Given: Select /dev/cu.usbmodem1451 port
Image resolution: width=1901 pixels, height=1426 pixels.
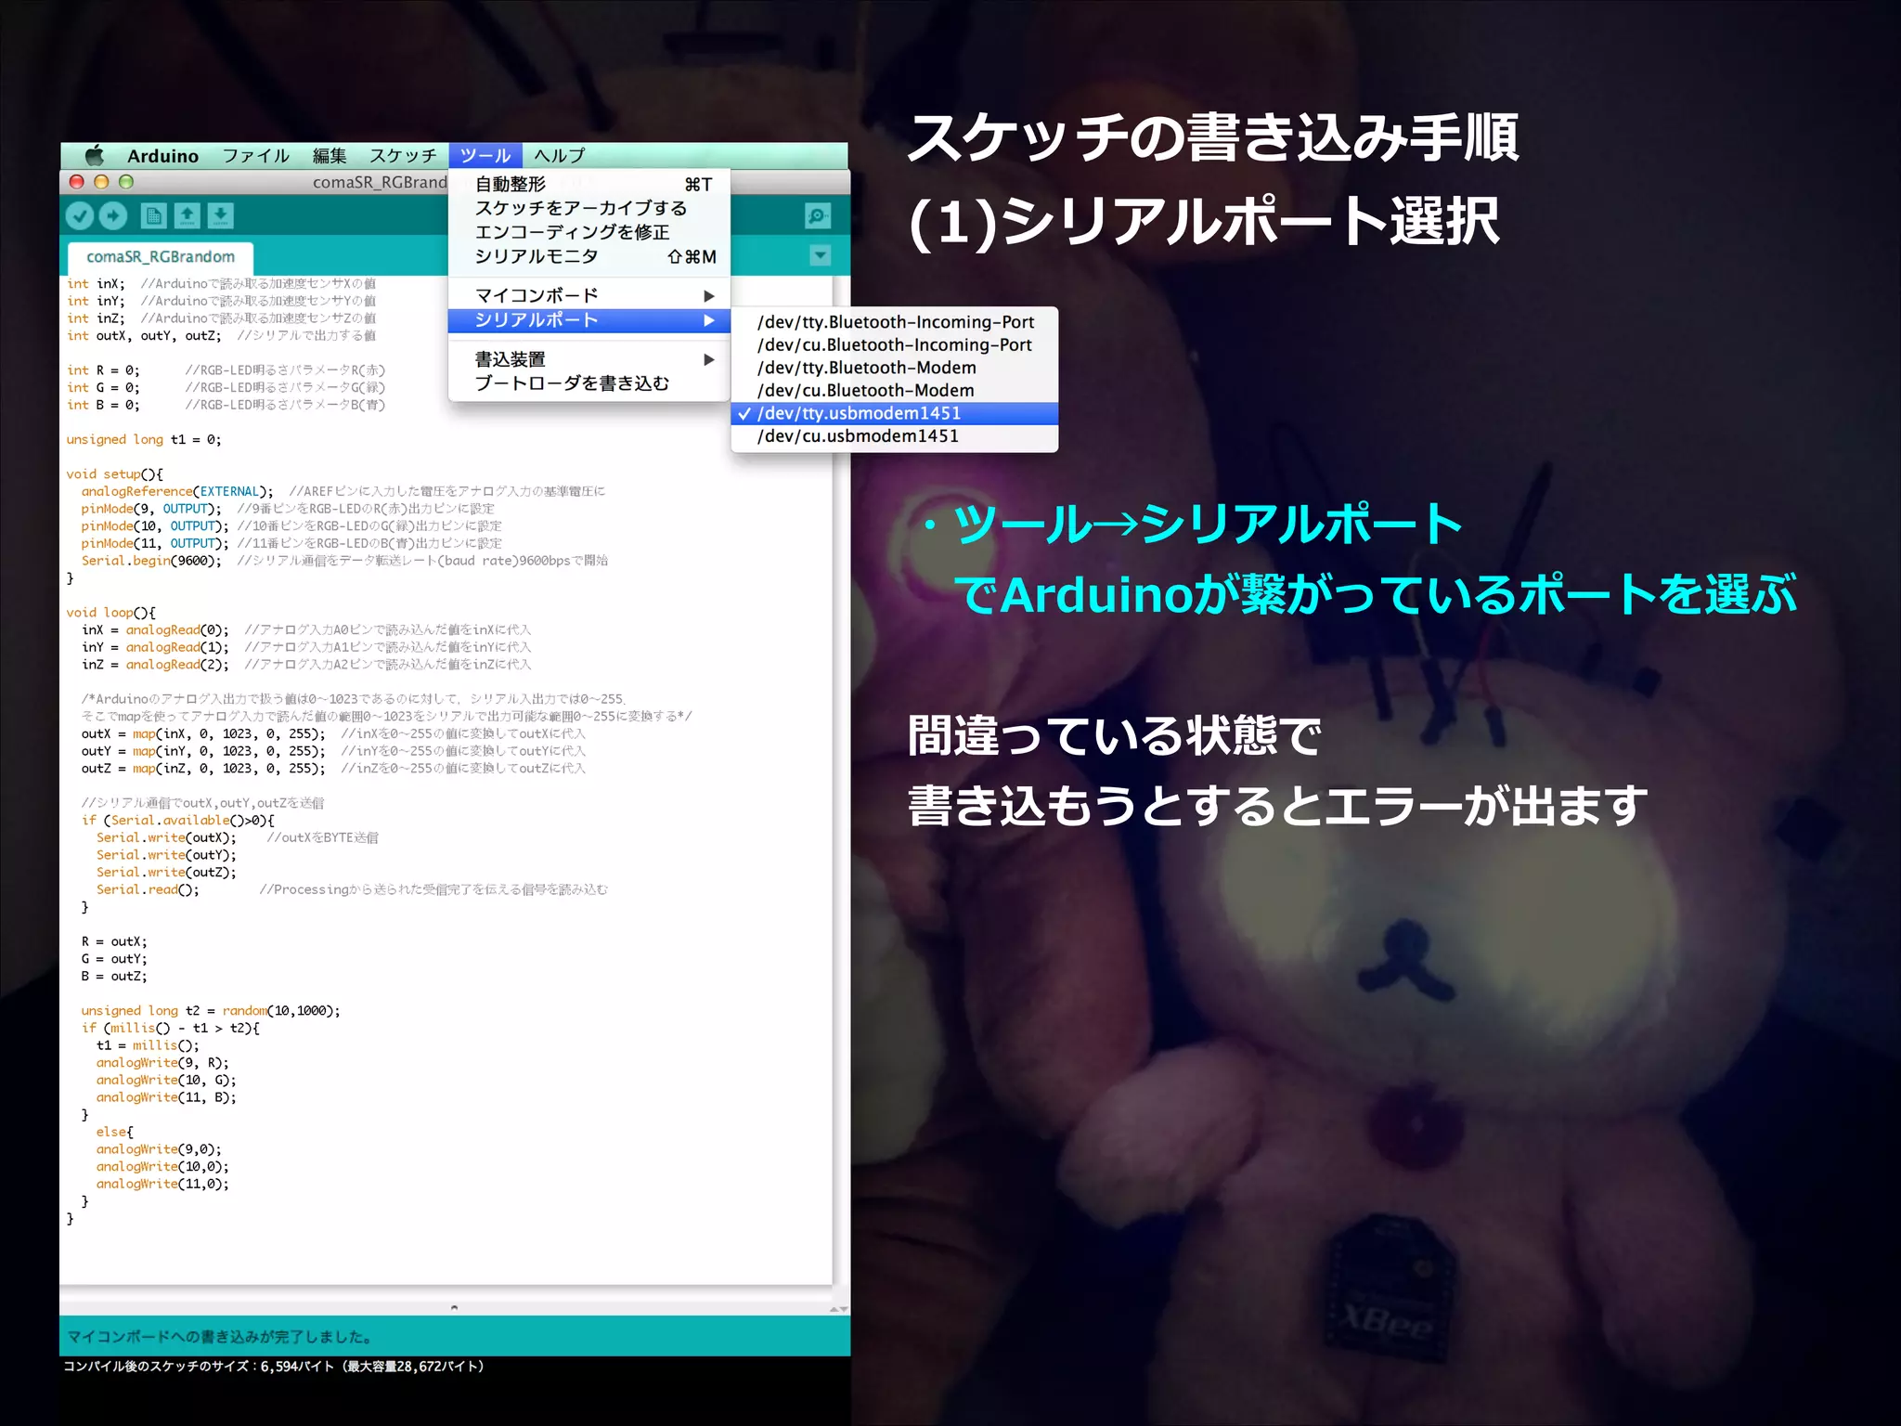Looking at the screenshot, I should [895, 435].
